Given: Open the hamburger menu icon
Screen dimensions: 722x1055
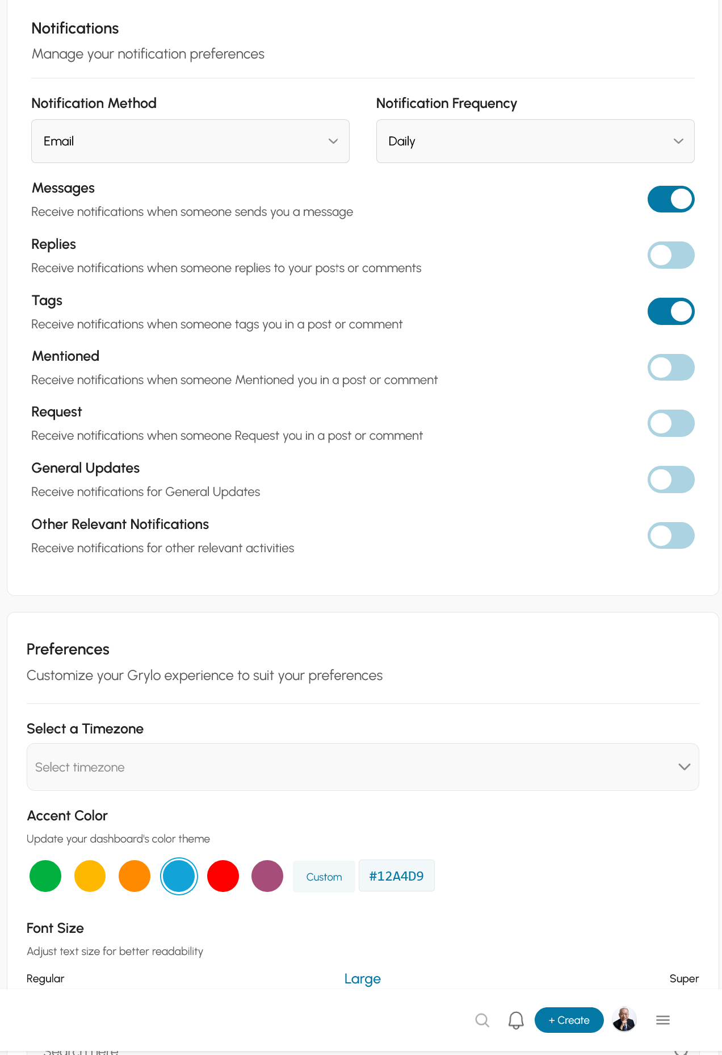Looking at the screenshot, I should click(662, 1020).
